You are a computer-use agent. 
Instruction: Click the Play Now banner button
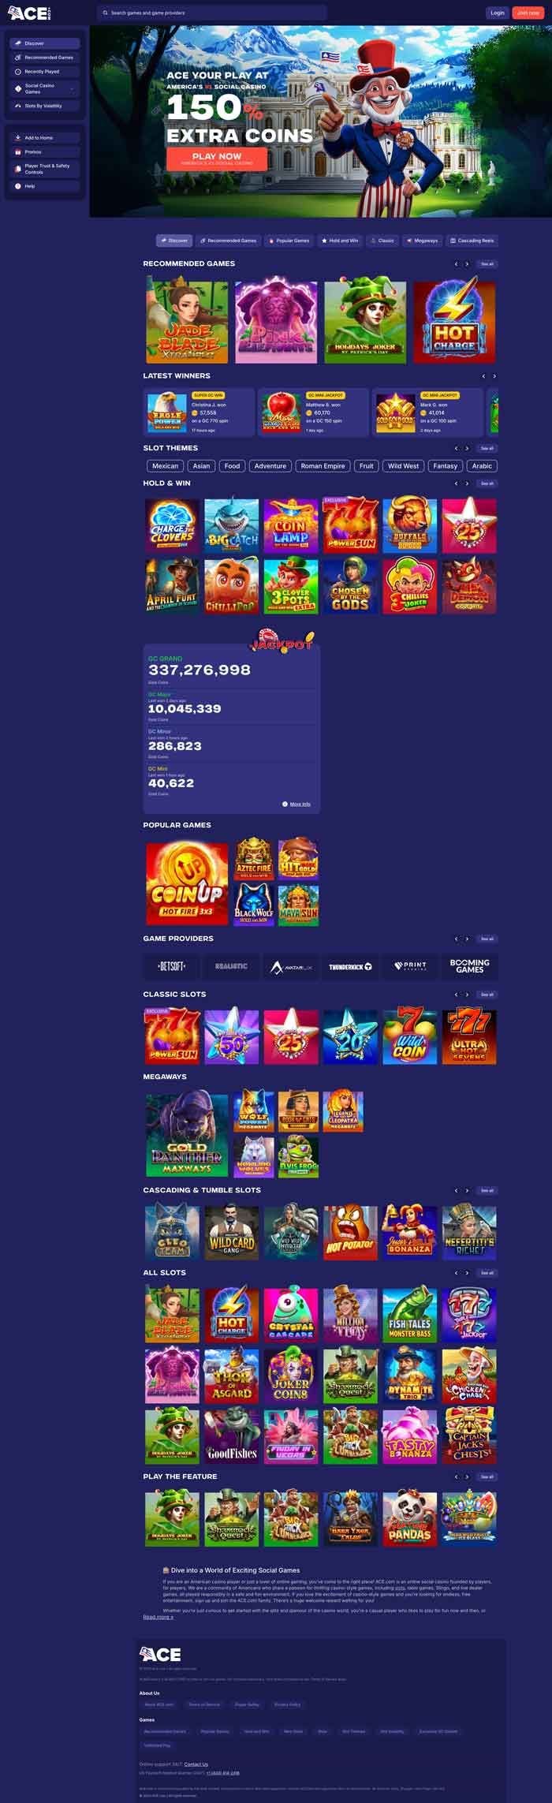click(217, 159)
